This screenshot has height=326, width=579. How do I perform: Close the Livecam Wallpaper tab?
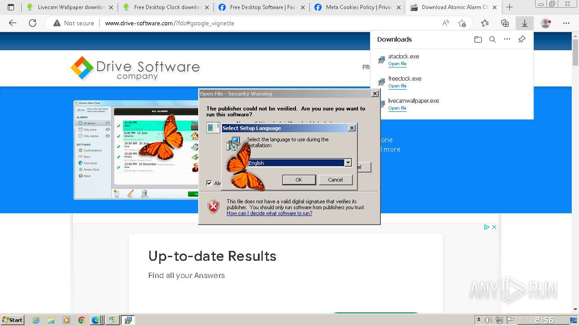[111, 7]
